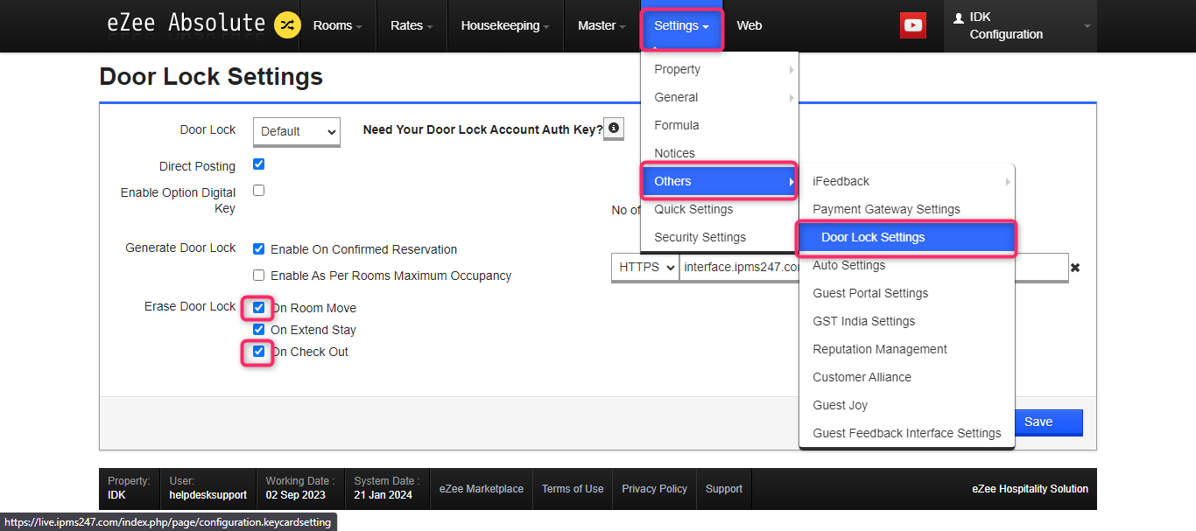Choose Customer Alliance
This screenshot has height=531, width=1196.
click(x=907, y=377)
